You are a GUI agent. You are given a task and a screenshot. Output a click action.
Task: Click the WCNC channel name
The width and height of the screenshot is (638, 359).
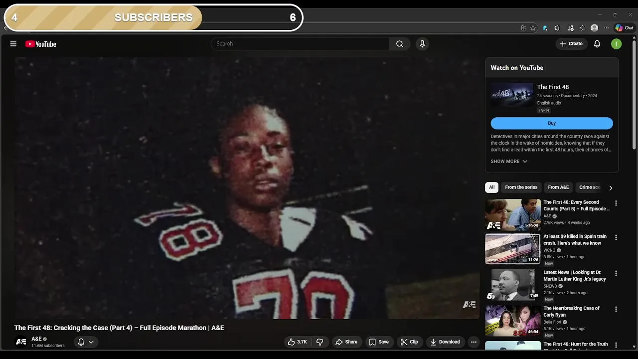pyautogui.click(x=549, y=250)
